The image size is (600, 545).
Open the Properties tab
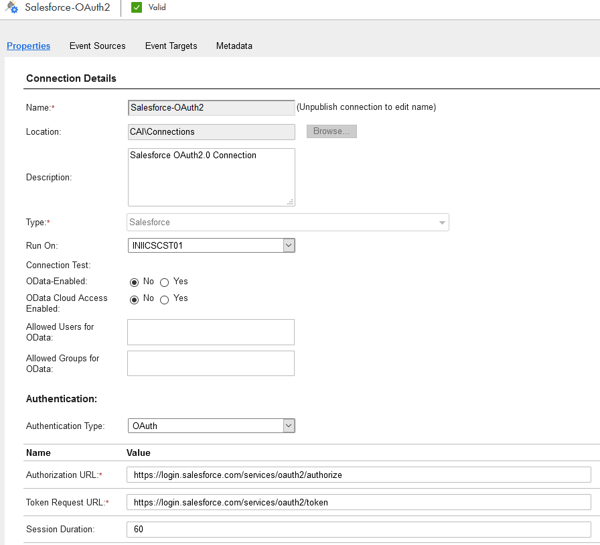click(x=28, y=46)
